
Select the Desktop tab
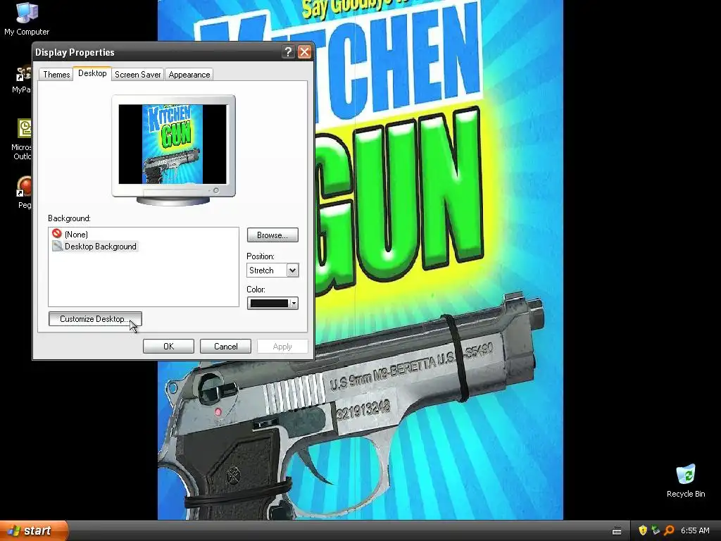(92, 73)
